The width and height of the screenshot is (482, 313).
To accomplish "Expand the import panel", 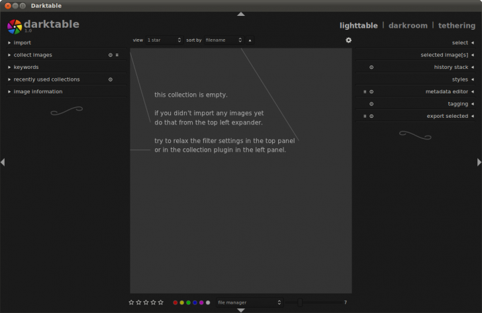I will [x=66, y=43].
